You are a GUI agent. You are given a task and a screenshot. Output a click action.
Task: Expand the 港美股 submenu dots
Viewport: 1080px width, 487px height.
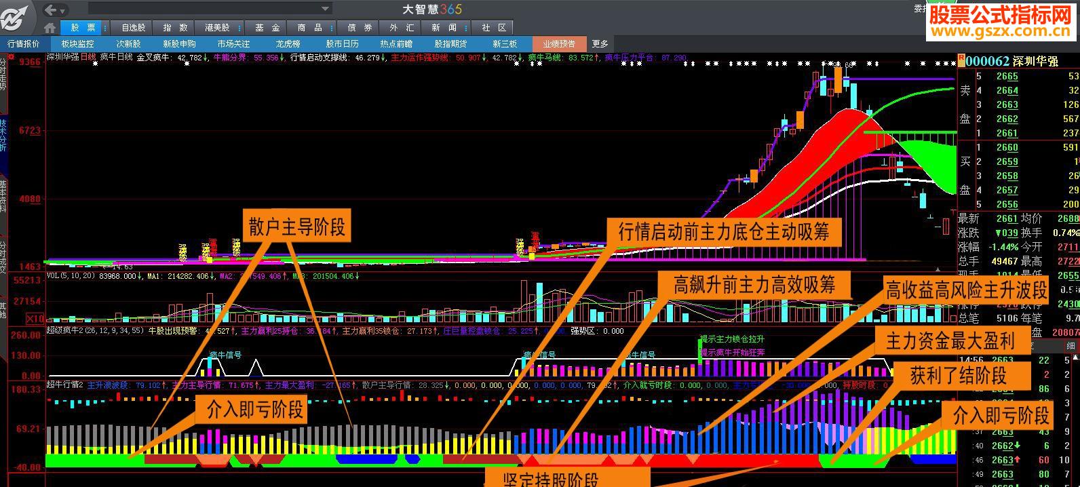click(239, 28)
